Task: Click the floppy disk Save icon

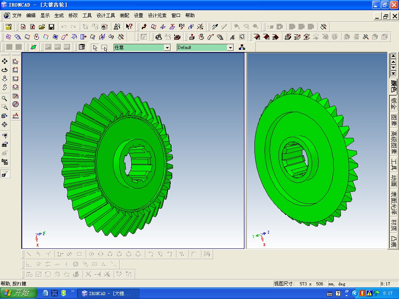Action: tap(51, 27)
